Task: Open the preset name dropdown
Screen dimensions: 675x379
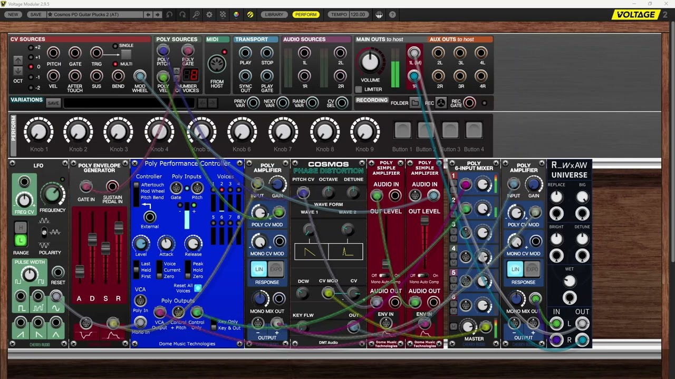Action: (x=95, y=15)
